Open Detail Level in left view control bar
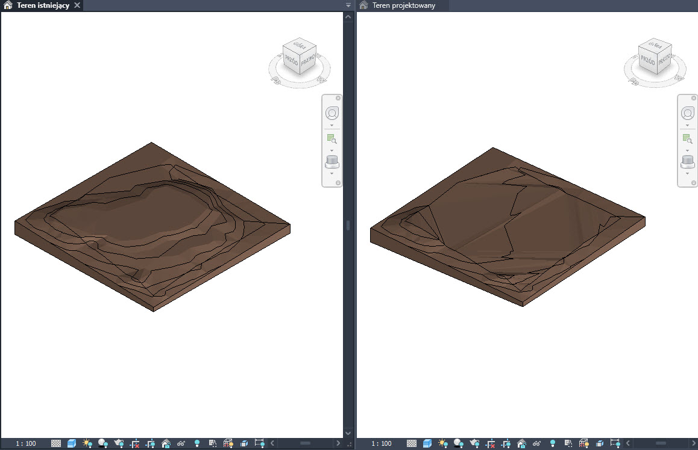 point(56,443)
